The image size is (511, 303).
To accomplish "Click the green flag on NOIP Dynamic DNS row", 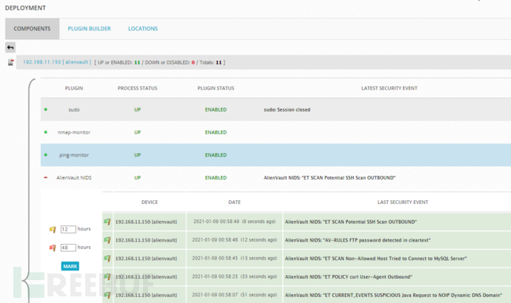I will [107, 295].
